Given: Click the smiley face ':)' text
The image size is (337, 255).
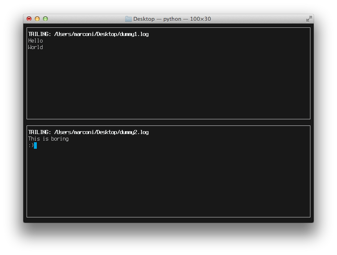Looking at the screenshot, I should [31, 145].
